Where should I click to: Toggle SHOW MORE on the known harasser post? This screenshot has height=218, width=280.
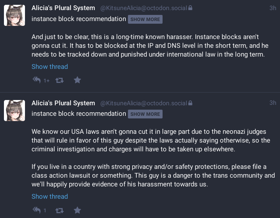click(145, 19)
